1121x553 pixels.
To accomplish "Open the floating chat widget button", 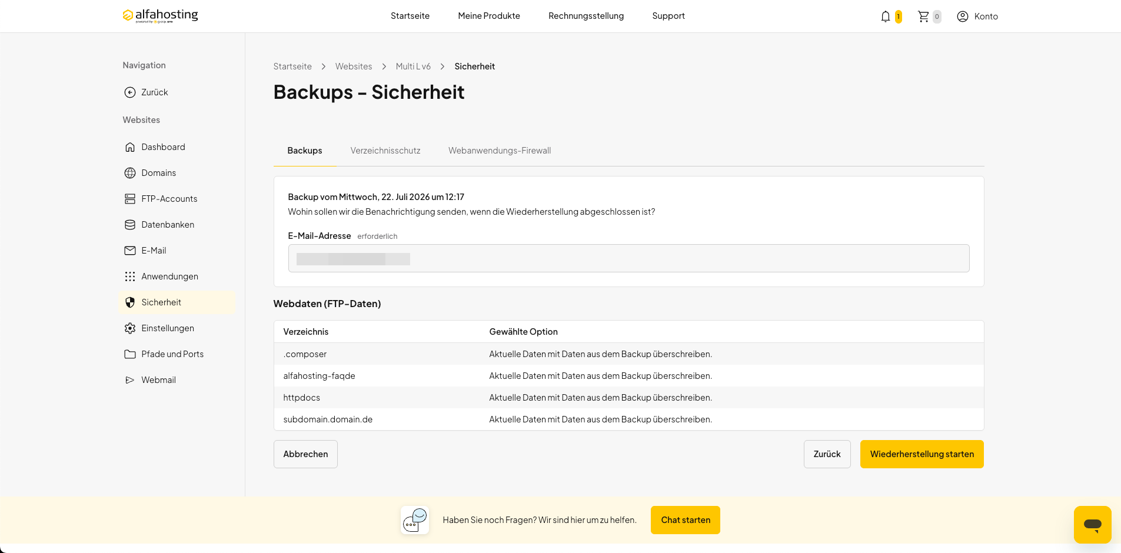I will 1093,525.
